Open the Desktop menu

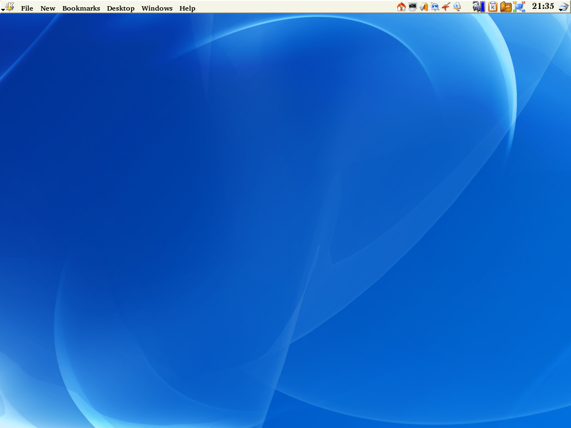120,8
